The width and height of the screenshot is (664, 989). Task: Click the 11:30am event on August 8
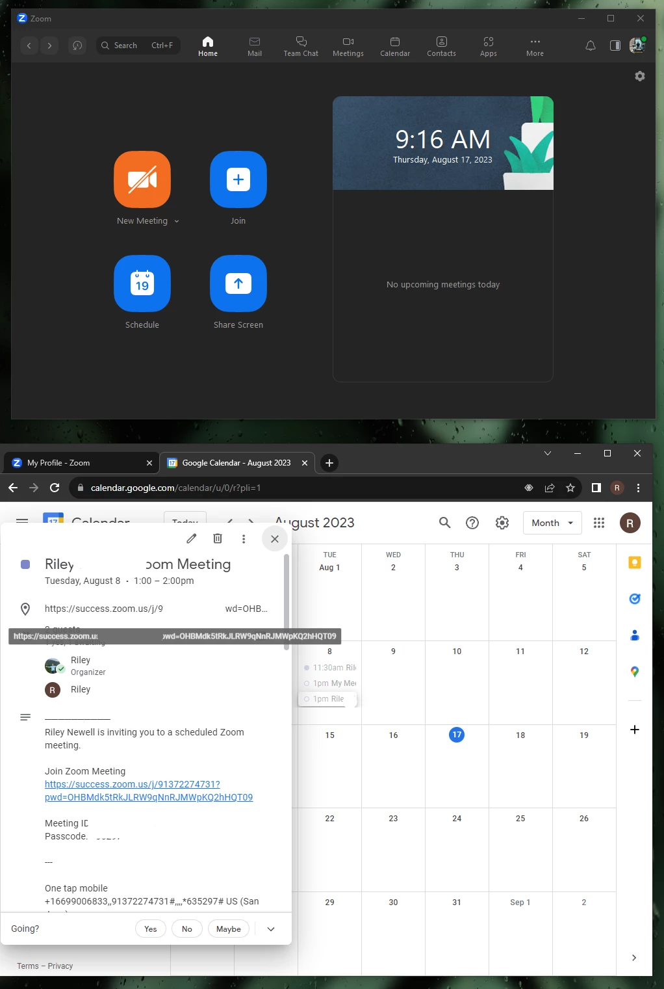point(329,668)
